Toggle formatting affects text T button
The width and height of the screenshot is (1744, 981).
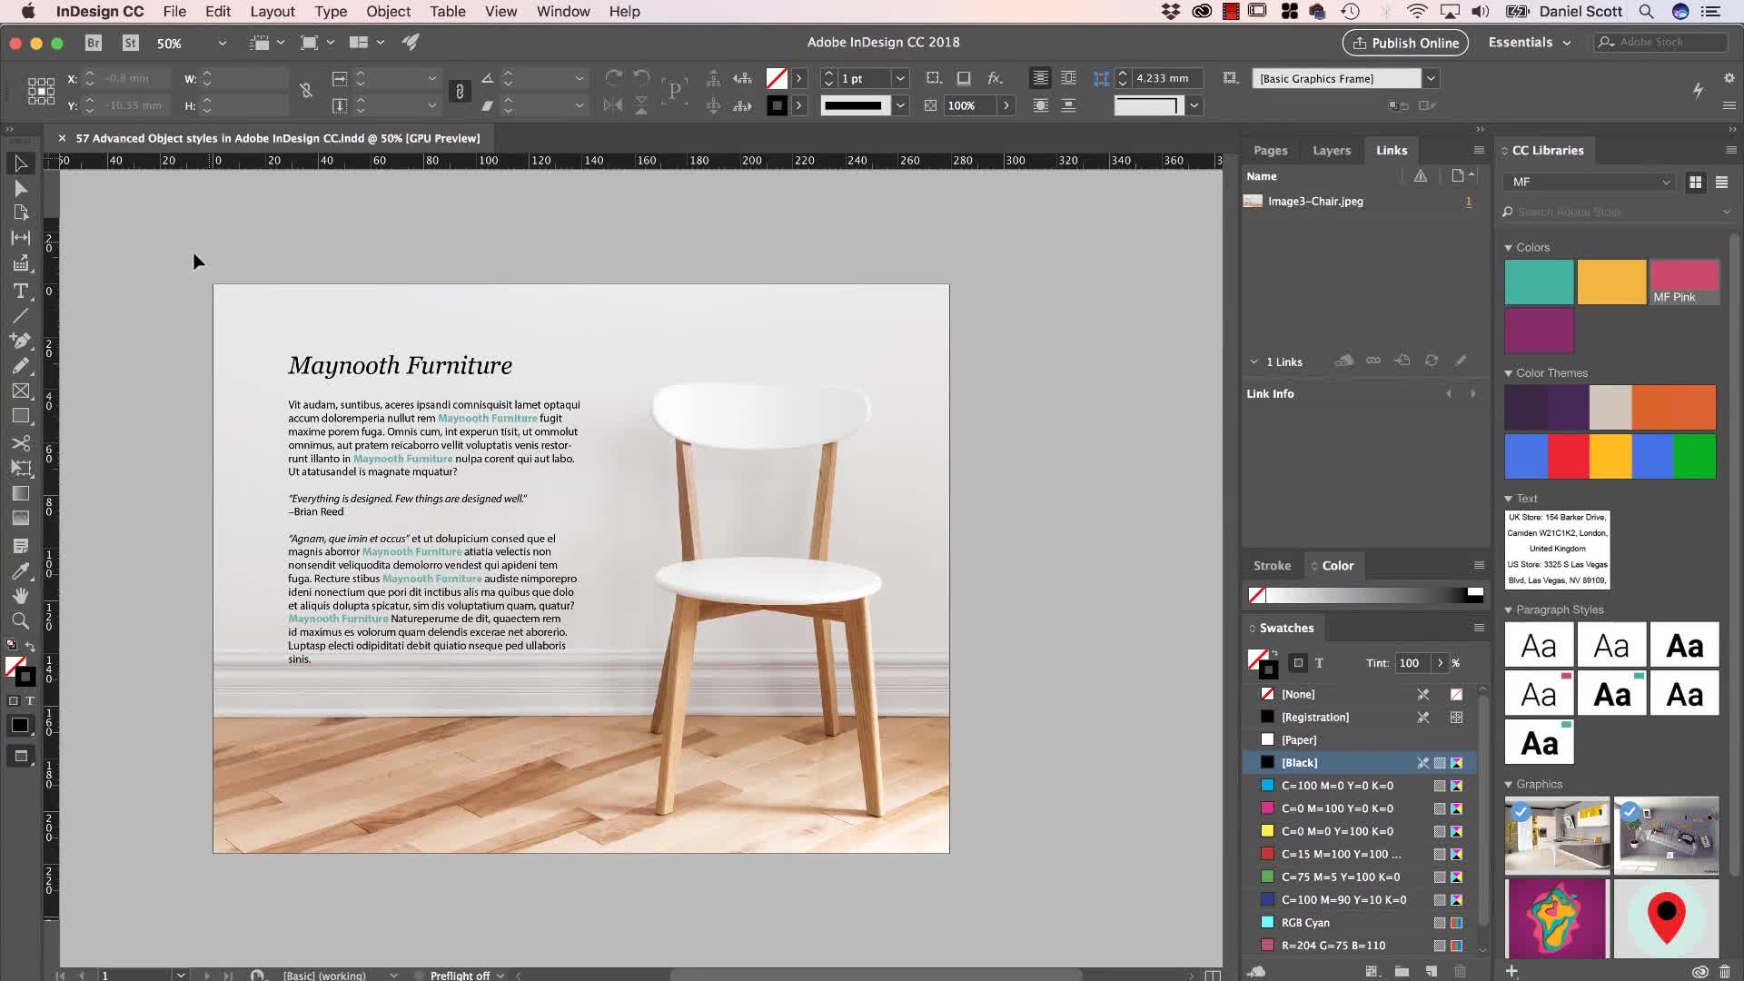click(x=1319, y=663)
